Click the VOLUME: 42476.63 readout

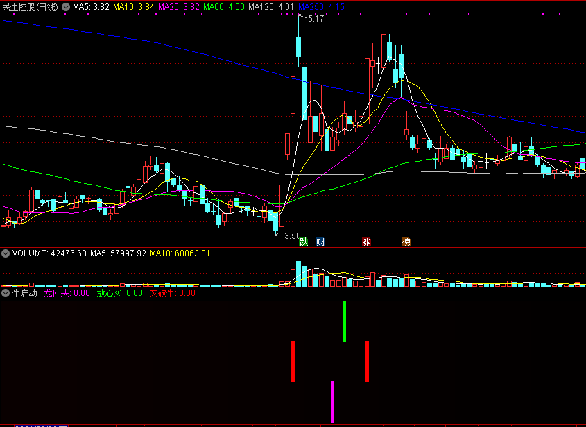49,253
